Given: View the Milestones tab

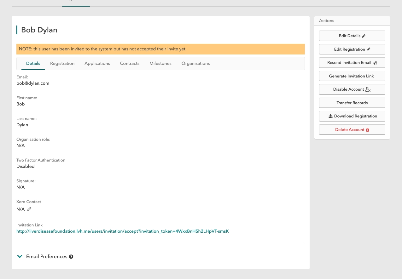Looking at the screenshot, I should 160,64.
